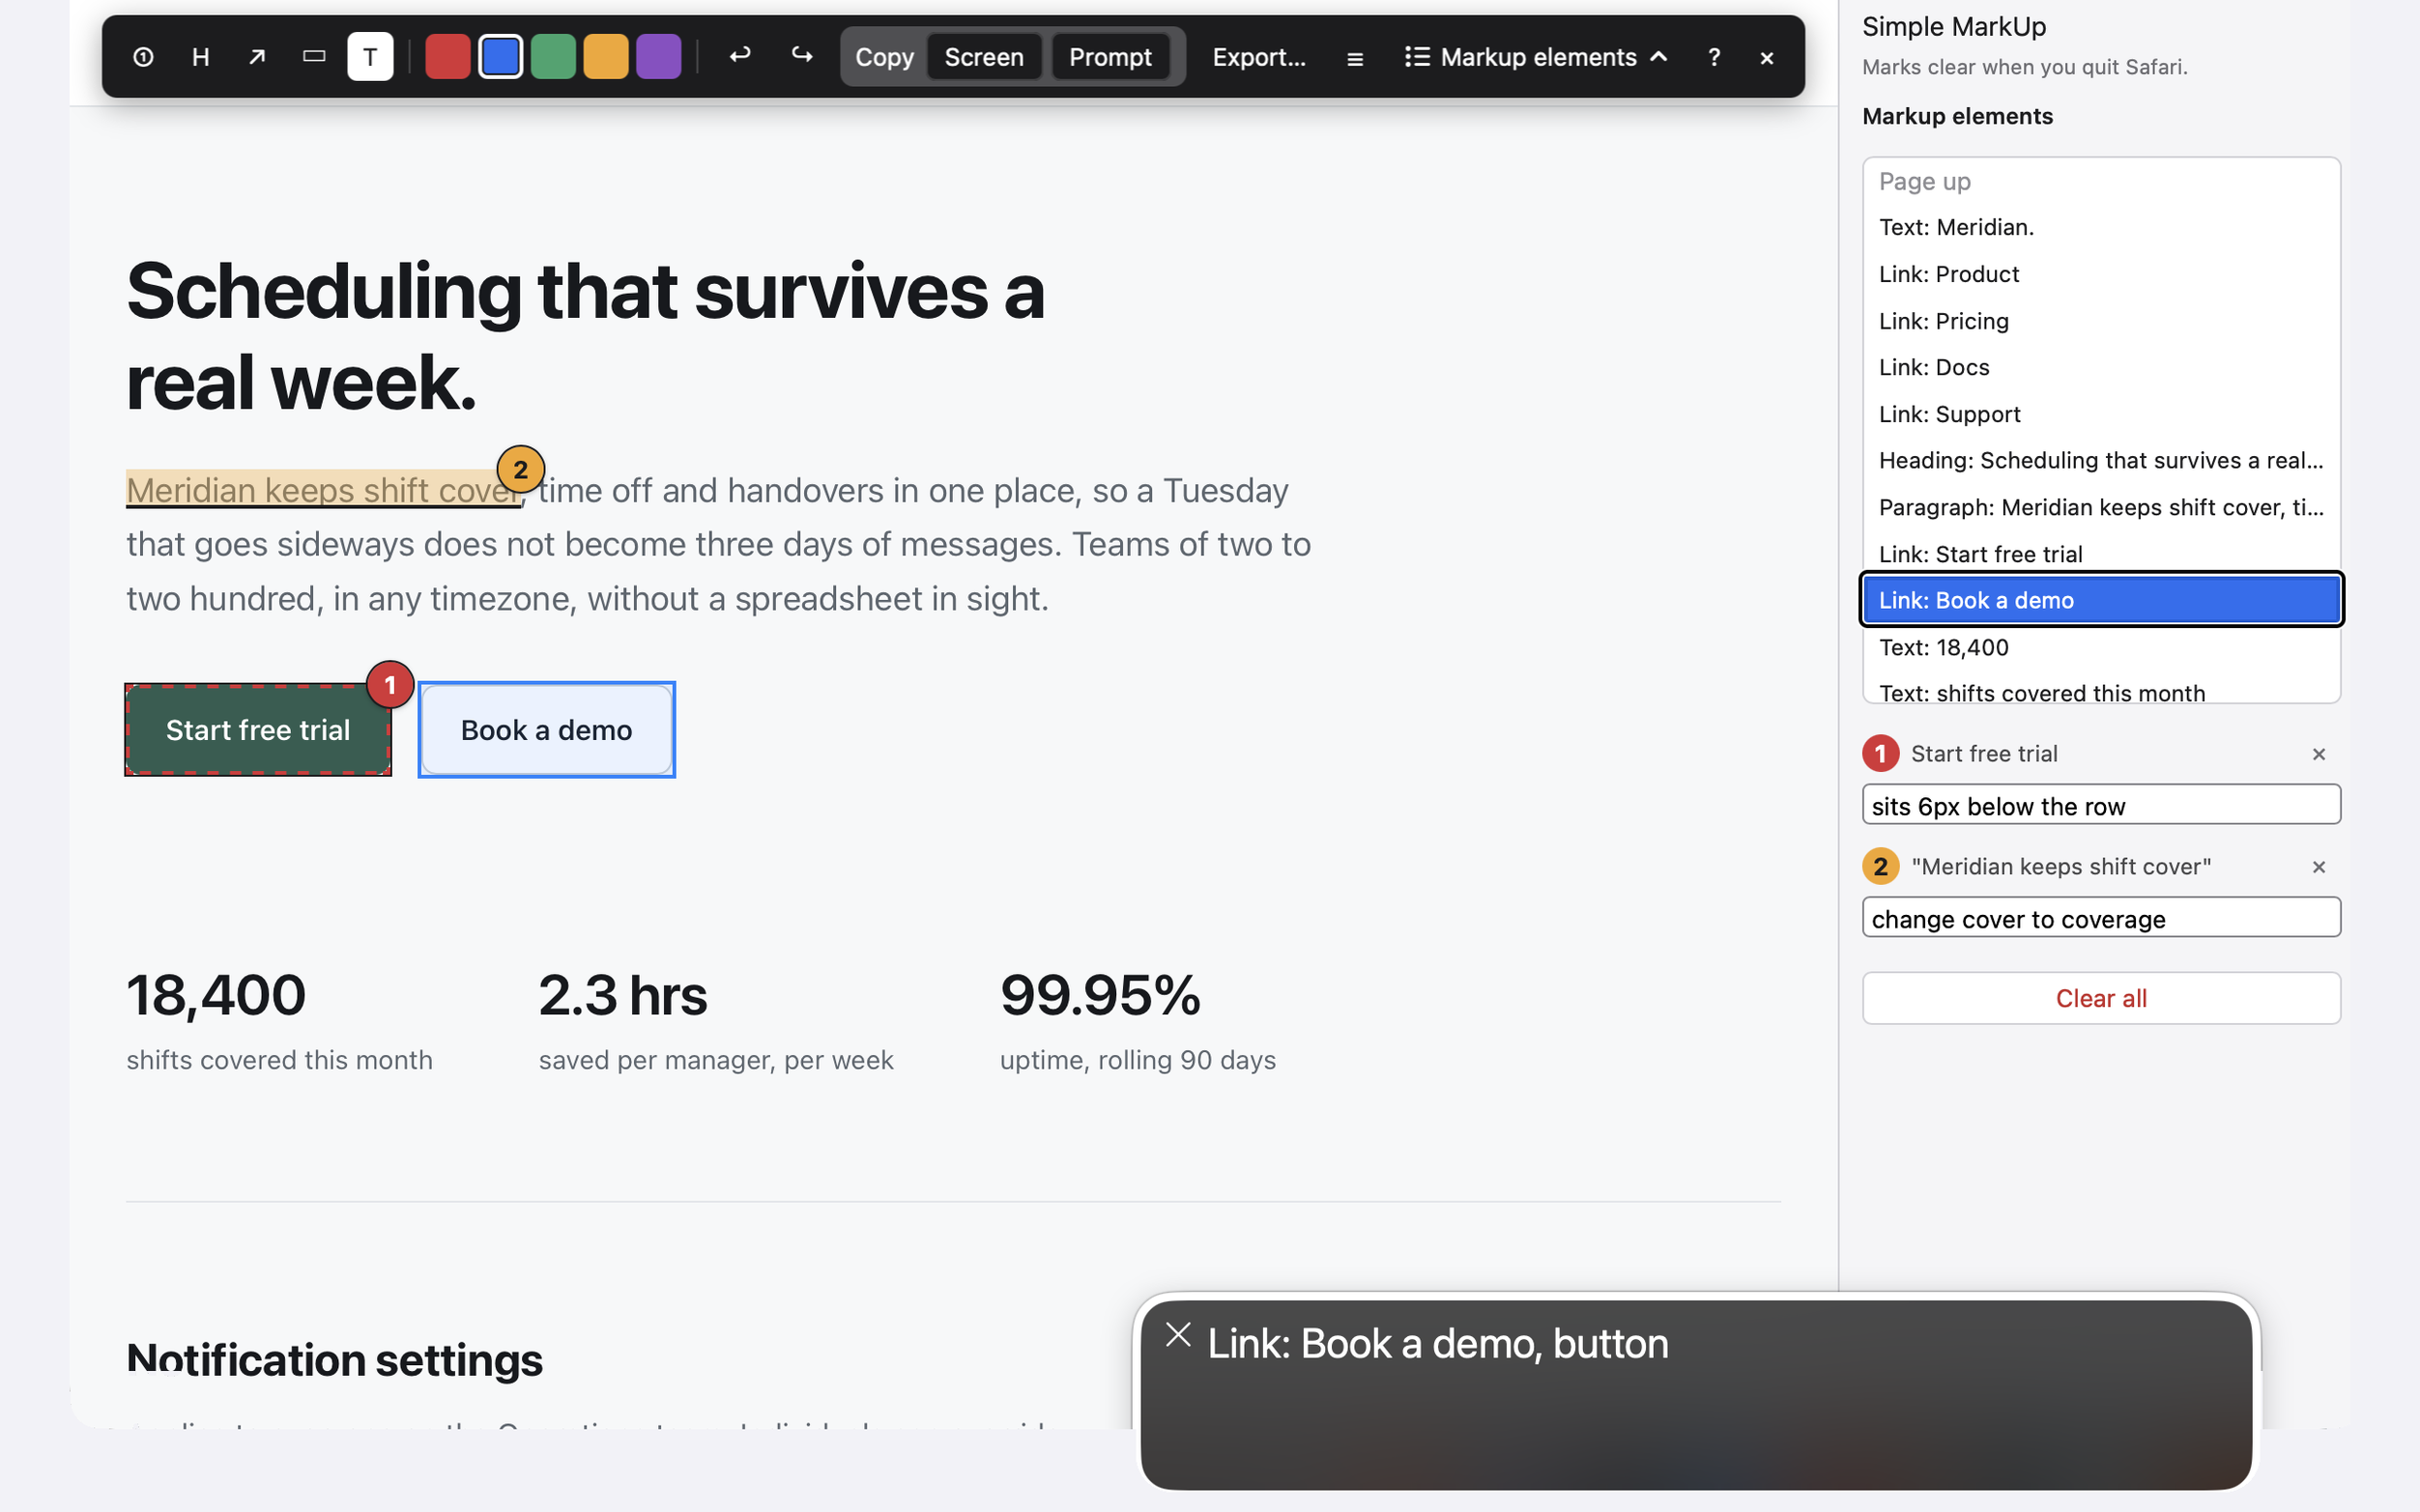The height and width of the screenshot is (1512, 2420).
Task: Collapse the Markup elements panel toggle
Action: coord(1536,57)
